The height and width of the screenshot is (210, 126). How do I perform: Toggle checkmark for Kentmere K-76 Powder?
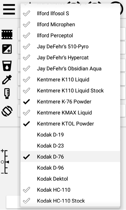pos(27,102)
